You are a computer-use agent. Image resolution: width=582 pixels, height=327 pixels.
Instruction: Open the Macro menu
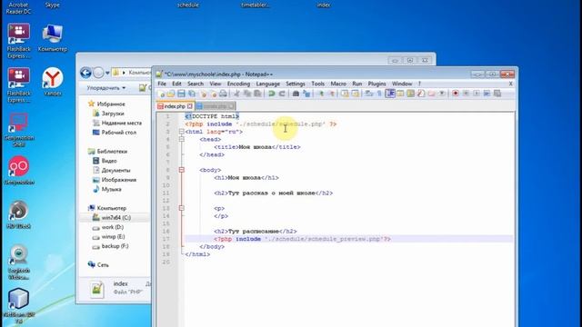click(338, 84)
